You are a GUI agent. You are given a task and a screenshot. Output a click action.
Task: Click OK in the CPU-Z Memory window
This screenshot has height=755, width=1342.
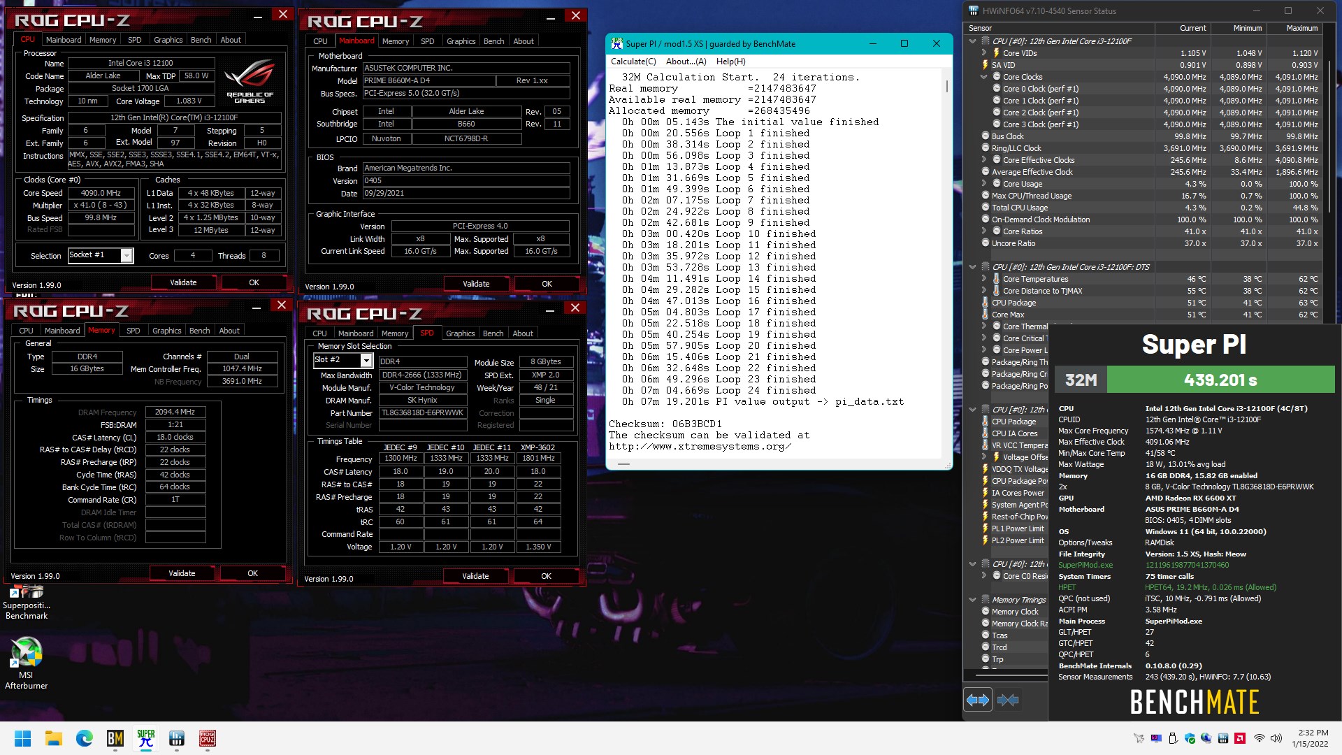252,573
